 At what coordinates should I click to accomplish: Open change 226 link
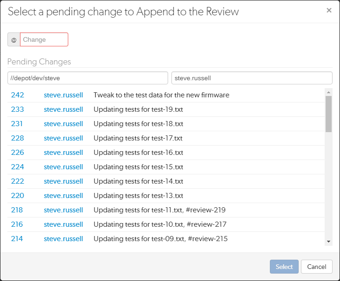coord(18,153)
